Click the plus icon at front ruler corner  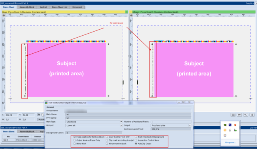4,15
